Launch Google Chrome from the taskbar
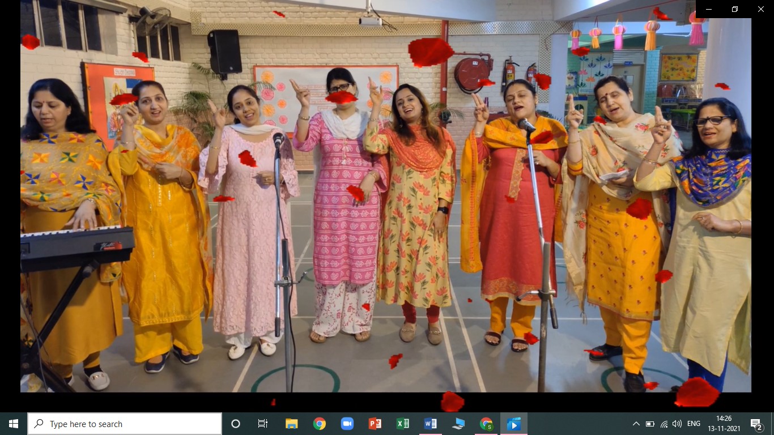This screenshot has height=435, width=774. pos(320,424)
